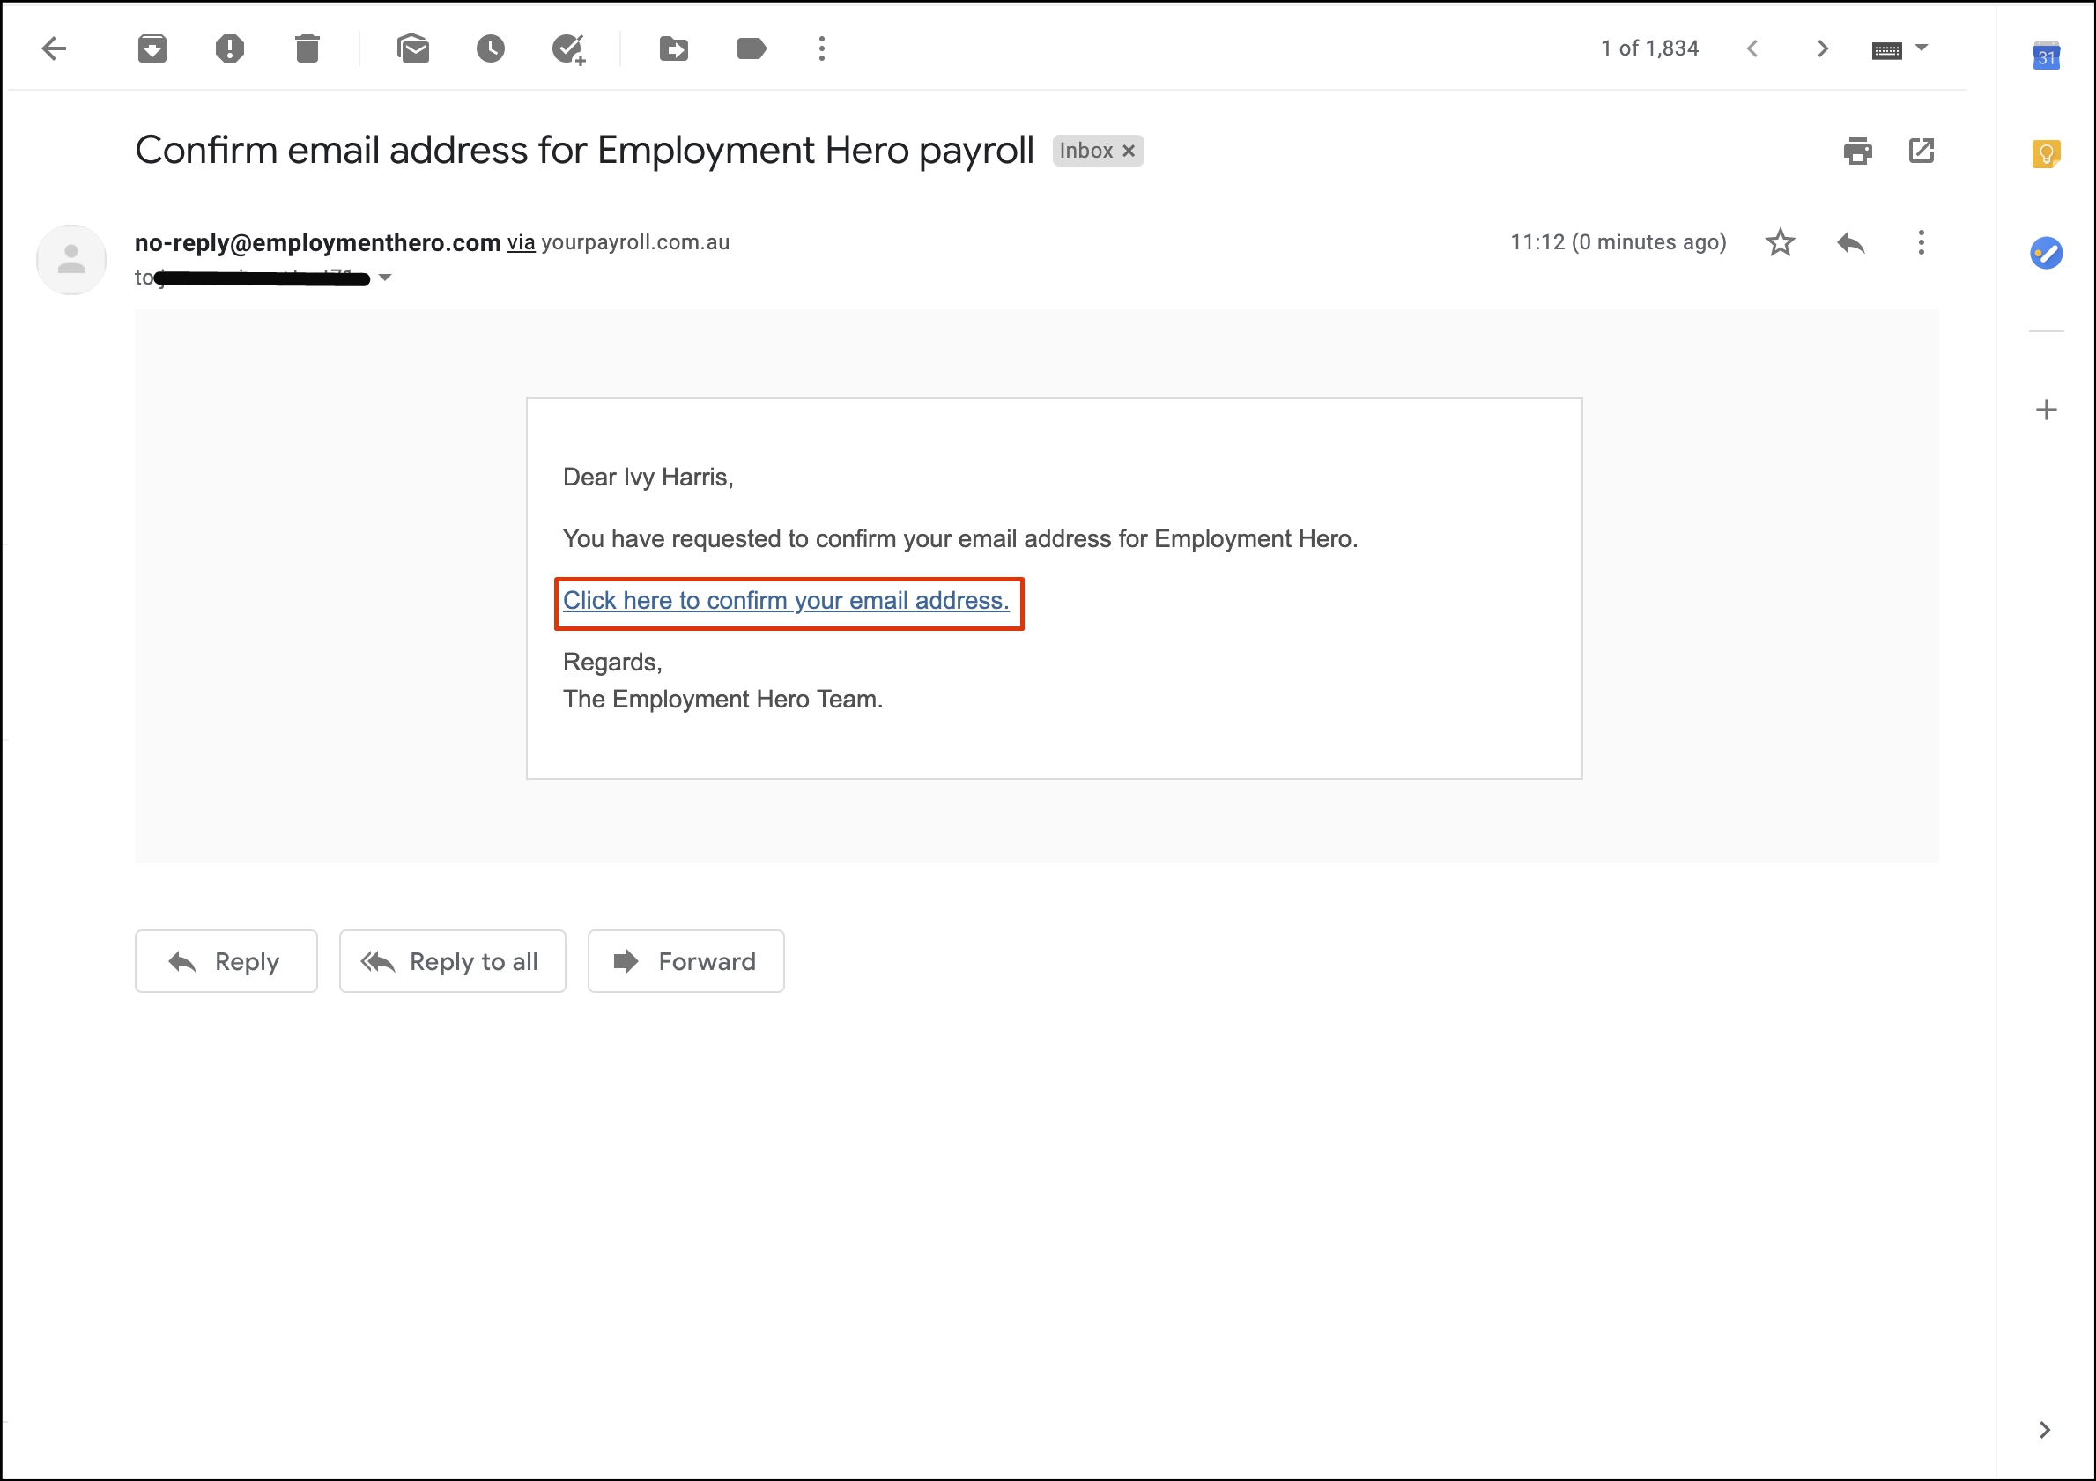Click the Forward button
2096x1481 pixels.
686,961
